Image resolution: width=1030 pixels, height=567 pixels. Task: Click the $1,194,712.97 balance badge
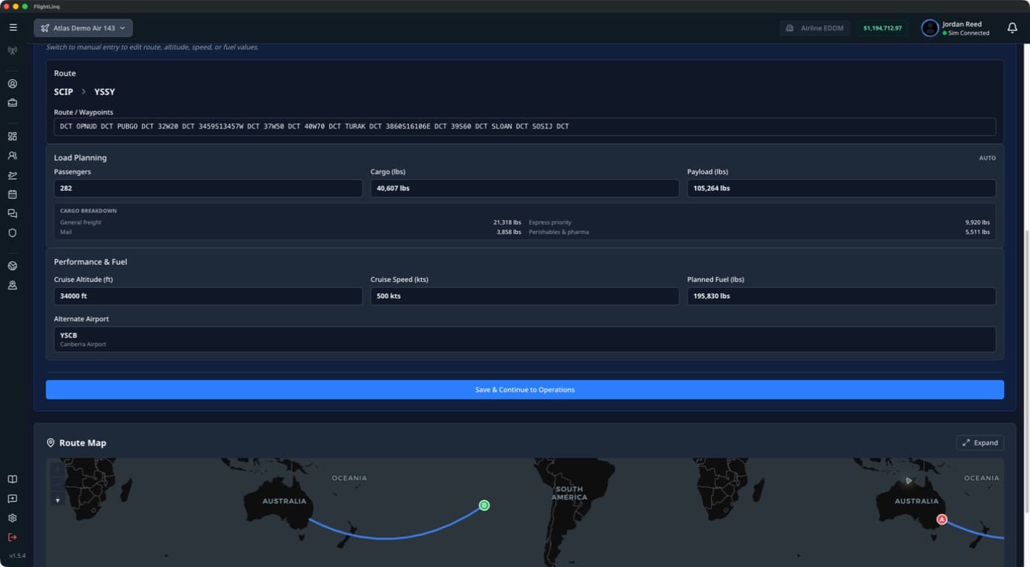pyautogui.click(x=882, y=28)
